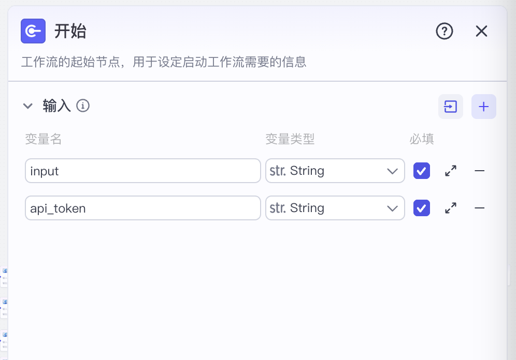Add a new input variable
This screenshot has height=360, width=516.
(x=483, y=107)
